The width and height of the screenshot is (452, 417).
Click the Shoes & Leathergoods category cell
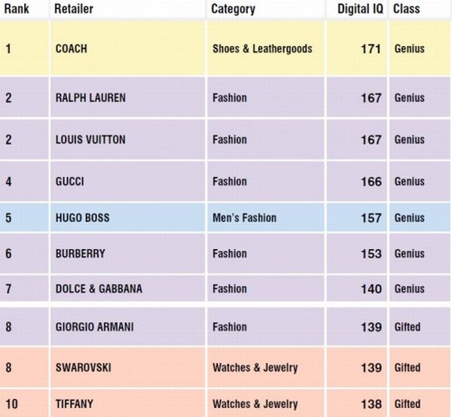point(266,48)
